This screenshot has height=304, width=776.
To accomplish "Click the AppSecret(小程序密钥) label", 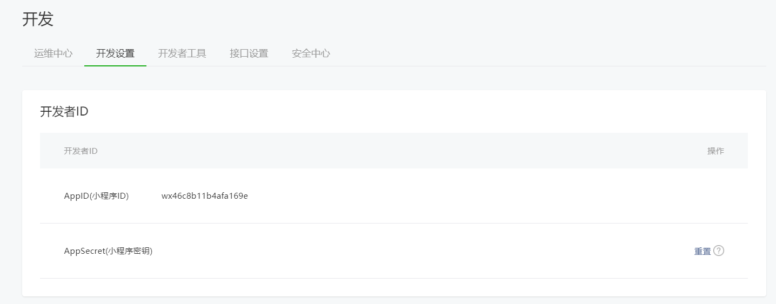I will (108, 251).
